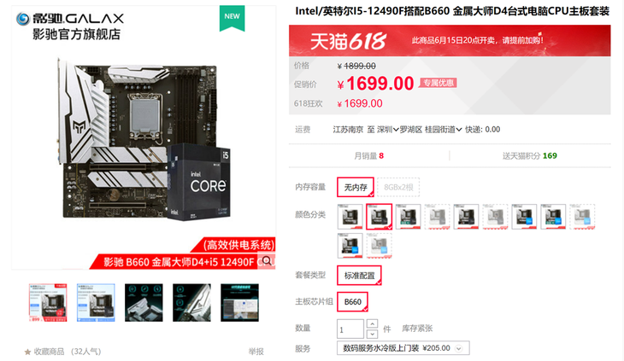Select the 标准配置 package type

point(359,275)
